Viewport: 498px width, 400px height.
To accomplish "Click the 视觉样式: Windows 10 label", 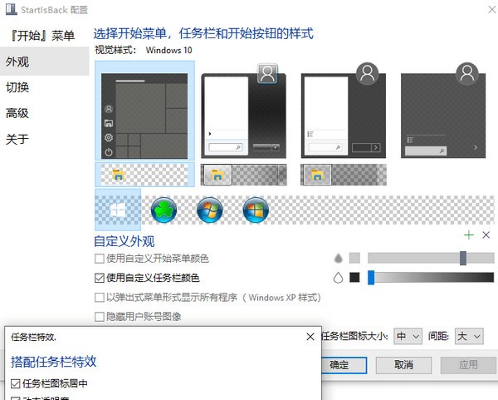I will click(x=144, y=50).
